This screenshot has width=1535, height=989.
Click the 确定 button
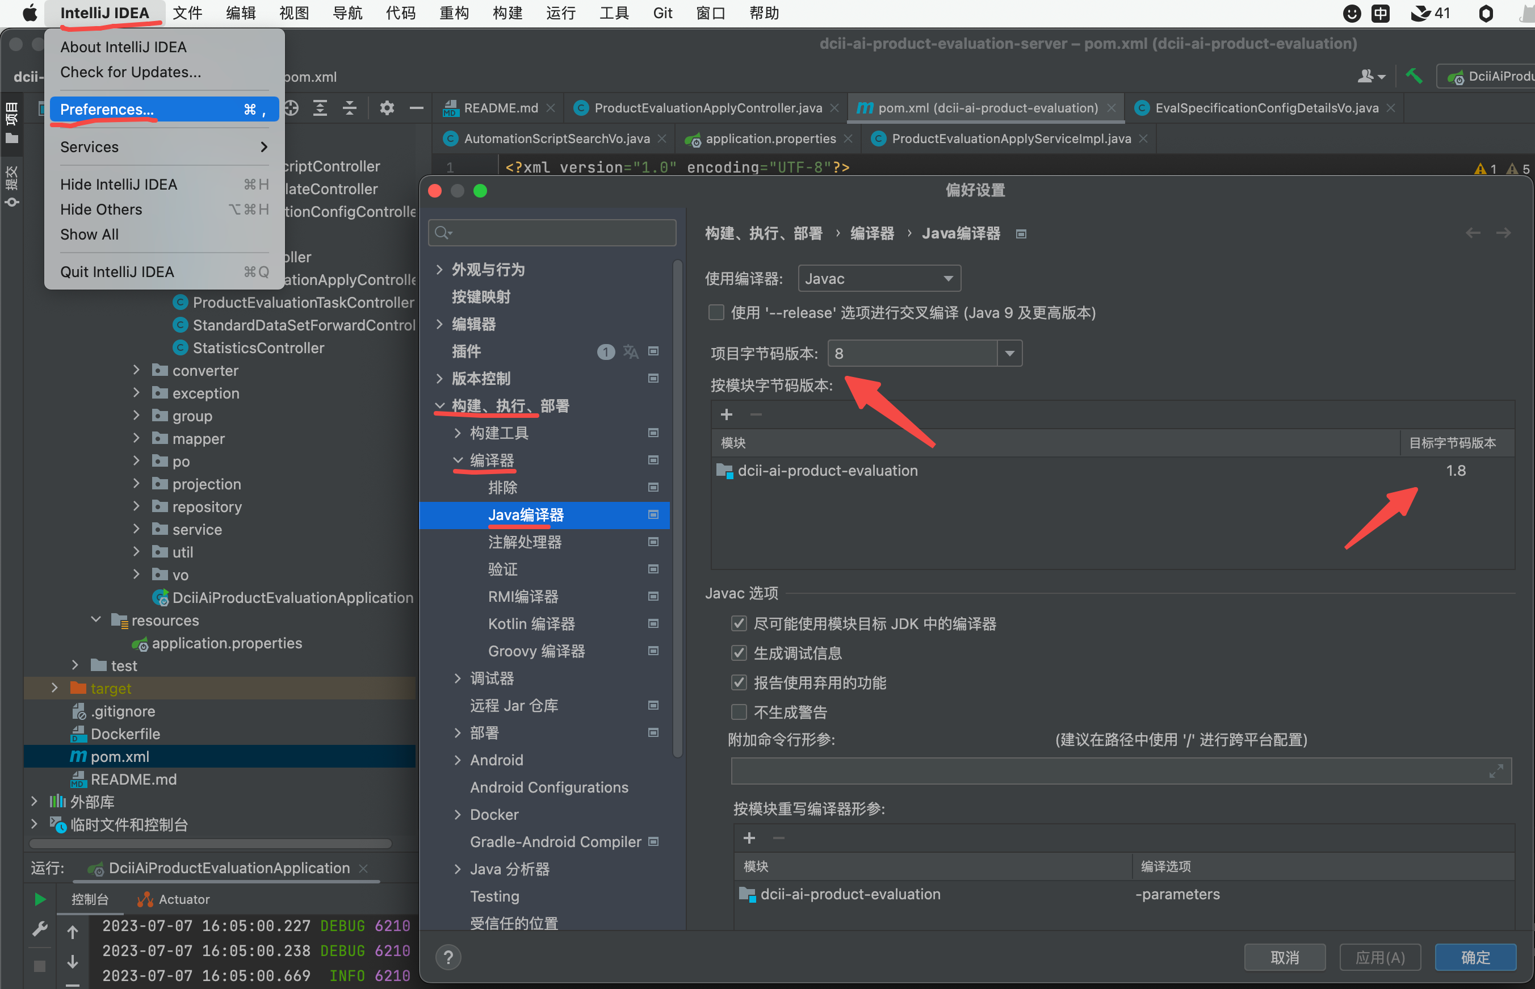point(1475,957)
